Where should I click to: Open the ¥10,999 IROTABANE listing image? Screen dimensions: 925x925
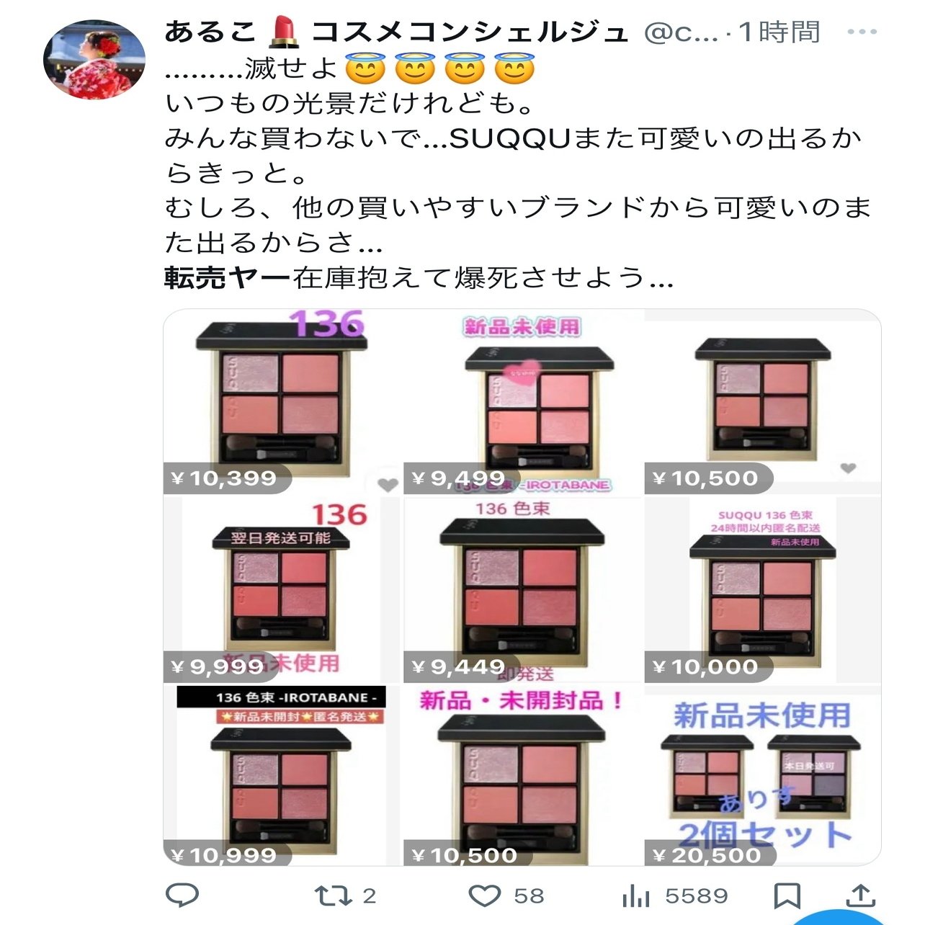coord(282,775)
